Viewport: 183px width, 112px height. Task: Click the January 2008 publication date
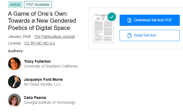[x=19, y=37]
